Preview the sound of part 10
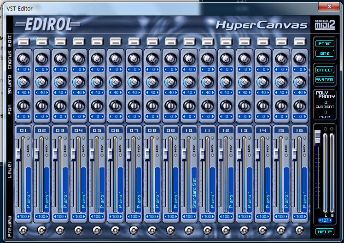 189,230
